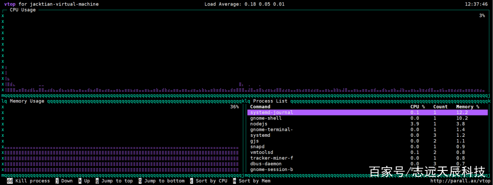
Task: Click the 'm Sort by Mem' hint
Action: tap(252, 181)
